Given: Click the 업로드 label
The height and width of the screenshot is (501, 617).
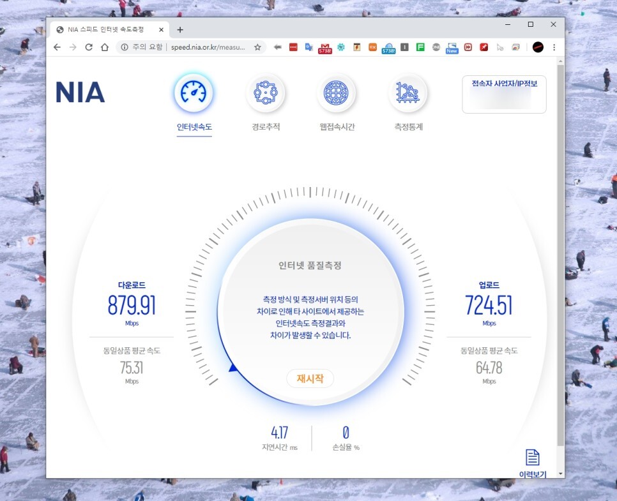Looking at the screenshot, I should [x=489, y=285].
